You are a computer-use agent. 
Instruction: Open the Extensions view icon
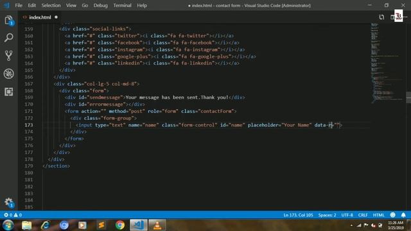[x=8, y=92]
